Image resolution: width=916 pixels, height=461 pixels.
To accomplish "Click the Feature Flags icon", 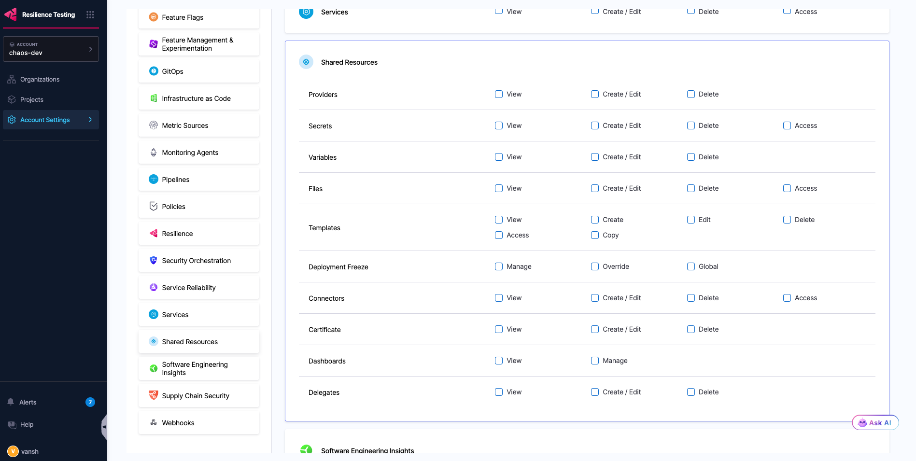I will pyautogui.click(x=154, y=17).
